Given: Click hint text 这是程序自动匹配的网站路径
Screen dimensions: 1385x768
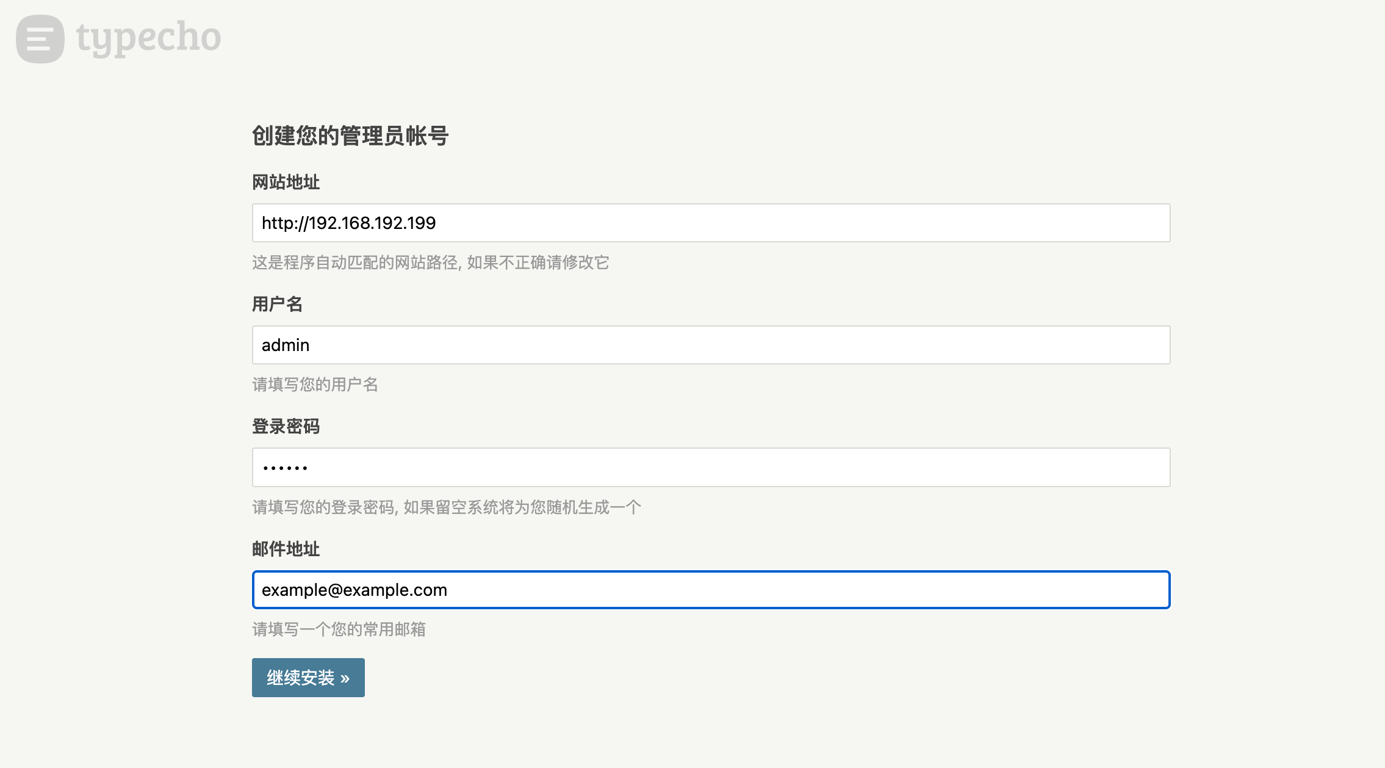Looking at the screenshot, I should 355,263.
